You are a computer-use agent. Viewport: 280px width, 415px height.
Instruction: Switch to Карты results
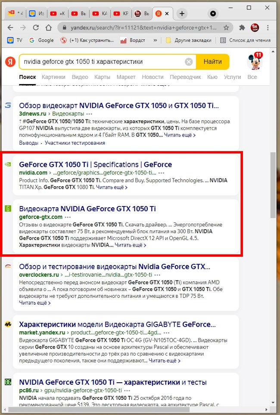pyautogui.click(x=102, y=77)
